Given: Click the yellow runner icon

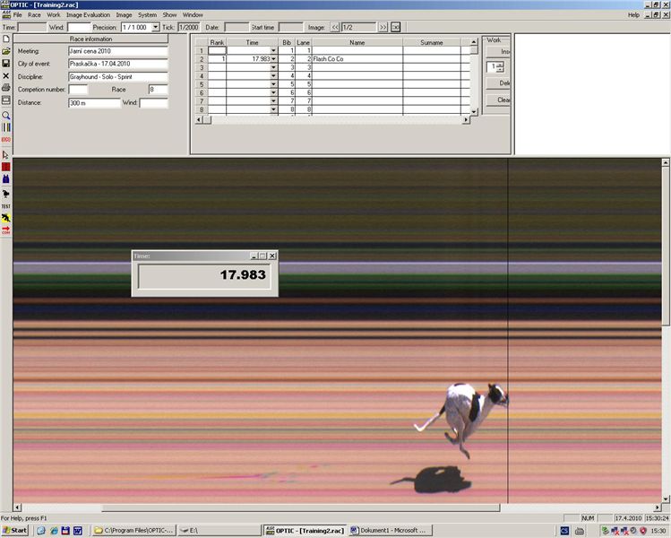Looking at the screenshot, I should pos(6,219).
